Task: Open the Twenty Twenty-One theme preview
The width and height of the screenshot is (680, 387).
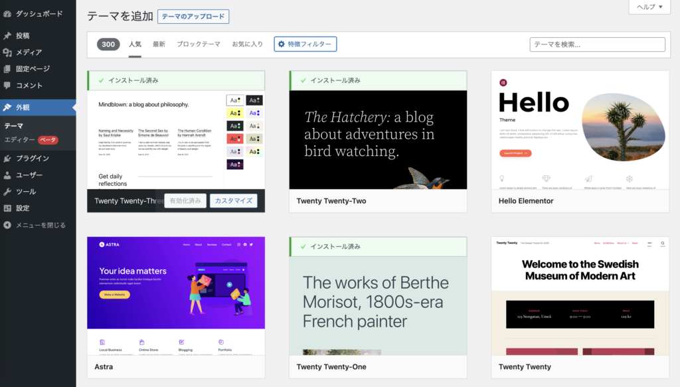Action: click(378, 305)
